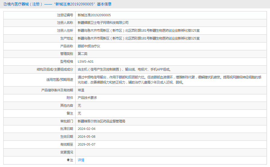Click the 管理类别 label
The image size is (270, 167).
click(x=67, y=54)
